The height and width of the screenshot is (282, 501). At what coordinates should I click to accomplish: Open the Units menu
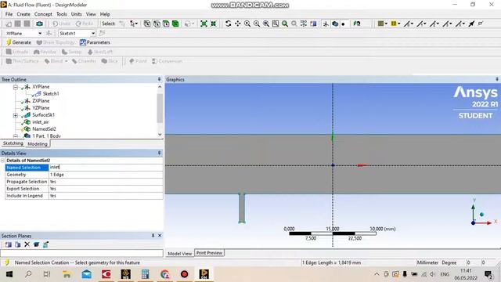pyautogui.click(x=77, y=14)
